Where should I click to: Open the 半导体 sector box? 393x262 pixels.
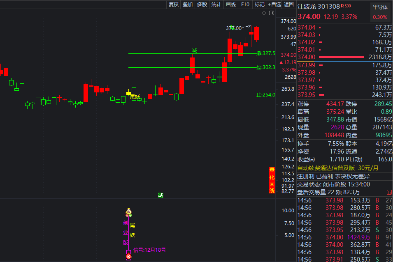point(380,7)
